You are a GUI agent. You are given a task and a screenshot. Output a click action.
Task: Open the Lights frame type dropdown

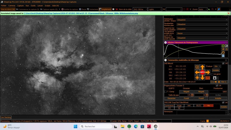tap(155, 9)
